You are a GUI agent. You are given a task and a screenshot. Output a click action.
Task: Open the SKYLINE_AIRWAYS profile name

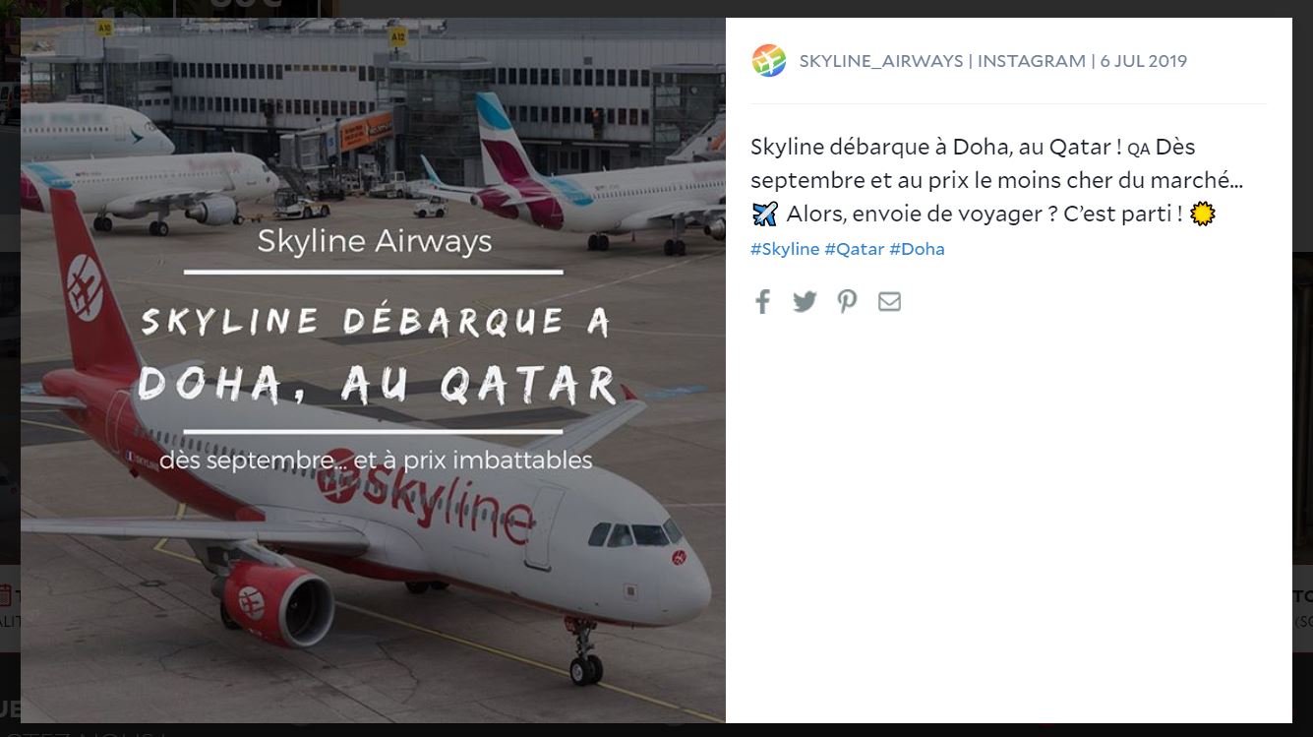pos(881,61)
